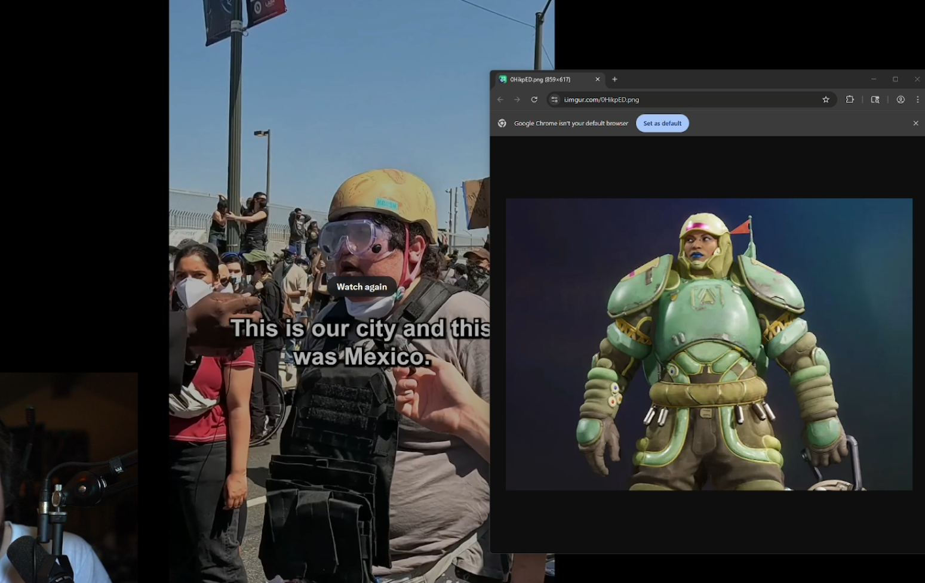
Task: Reload the imgur page
Action: coord(534,100)
